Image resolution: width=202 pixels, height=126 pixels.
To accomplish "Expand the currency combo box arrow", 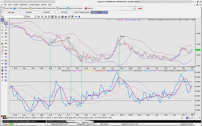I will 134,8.
